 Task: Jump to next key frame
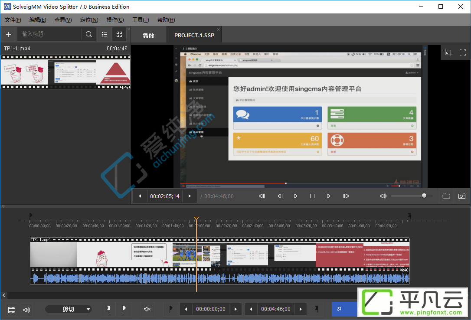pyautogui.click(x=346, y=196)
